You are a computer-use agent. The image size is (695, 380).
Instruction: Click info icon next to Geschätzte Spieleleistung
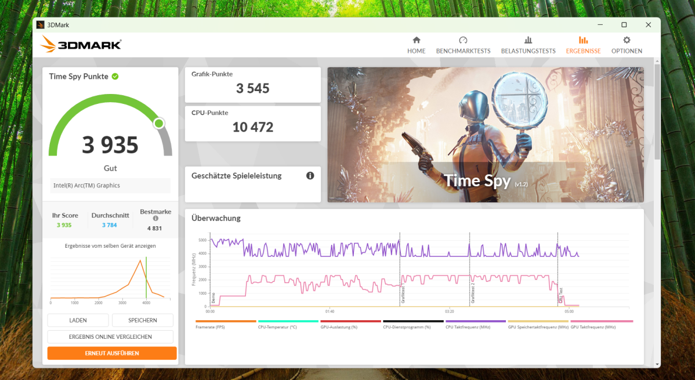point(310,176)
